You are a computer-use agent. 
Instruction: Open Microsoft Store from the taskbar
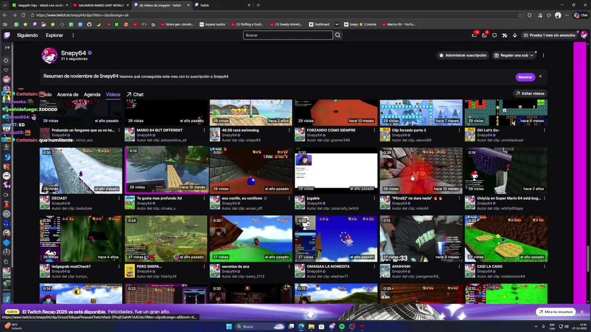coord(321,326)
